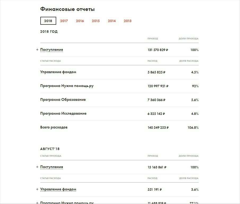Click the Всего расходов total label
The height and width of the screenshot is (204, 240).
[54, 127]
